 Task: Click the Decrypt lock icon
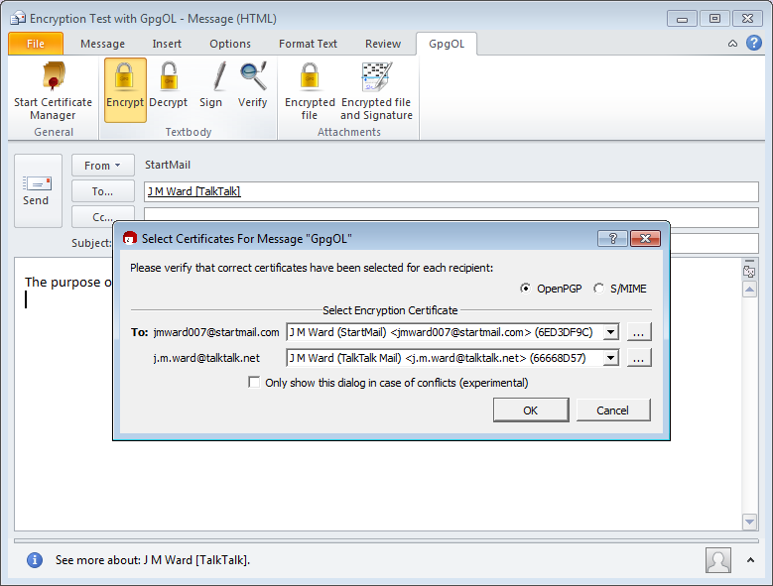tap(169, 76)
